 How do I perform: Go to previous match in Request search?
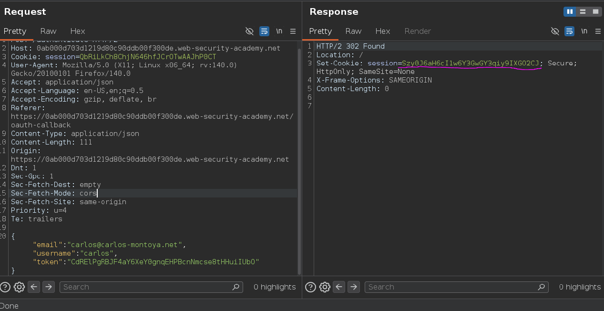[34, 287]
